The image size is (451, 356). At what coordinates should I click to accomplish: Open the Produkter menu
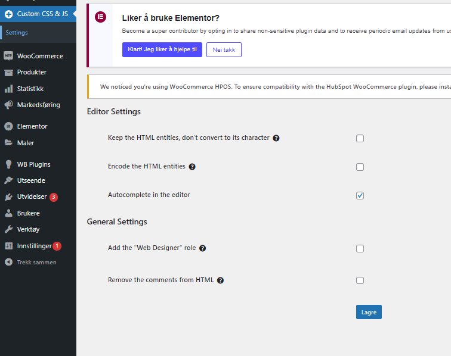pos(38,73)
